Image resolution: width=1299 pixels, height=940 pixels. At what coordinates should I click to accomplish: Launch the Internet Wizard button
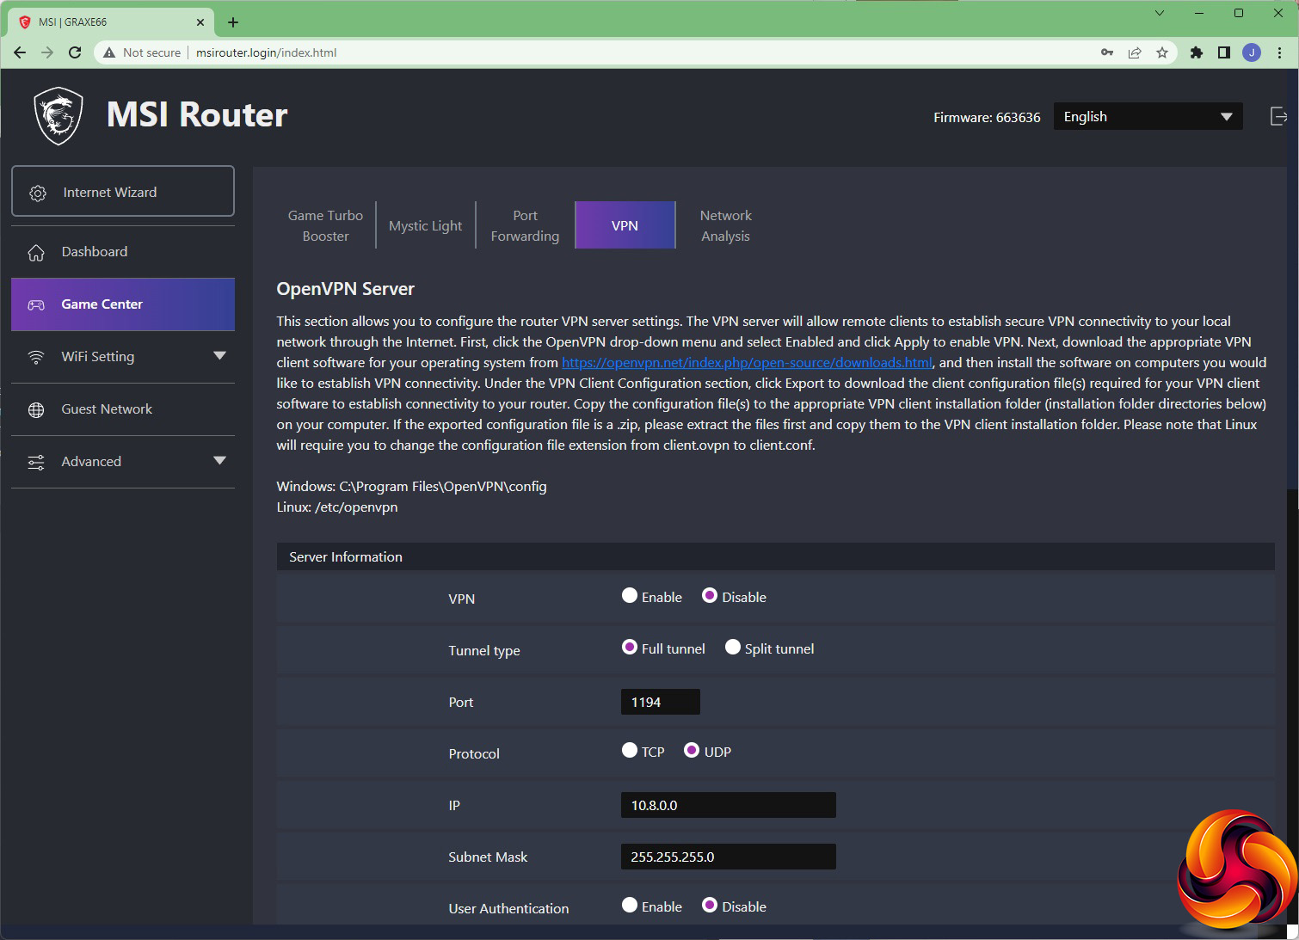pos(123,191)
